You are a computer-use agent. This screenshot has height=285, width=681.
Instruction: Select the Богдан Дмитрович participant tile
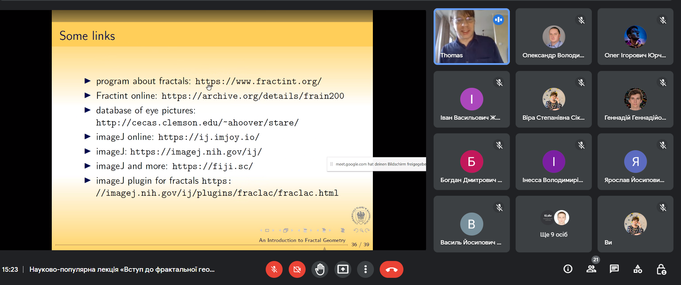click(x=471, y=161)
